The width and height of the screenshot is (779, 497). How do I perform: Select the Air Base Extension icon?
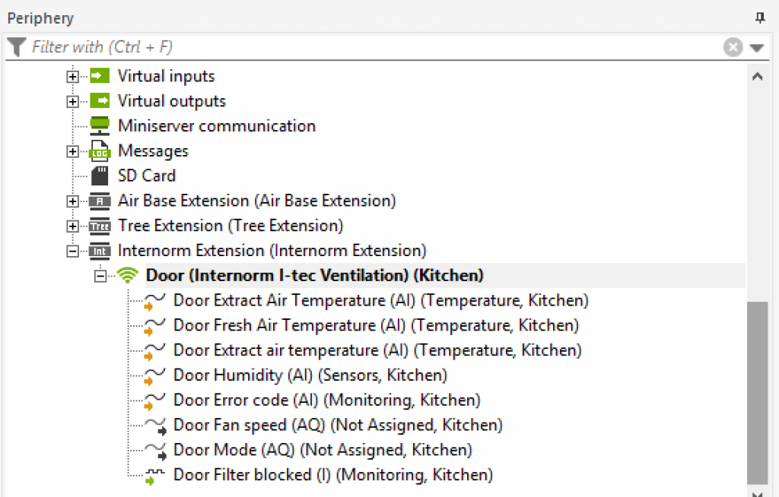(99, 201)
